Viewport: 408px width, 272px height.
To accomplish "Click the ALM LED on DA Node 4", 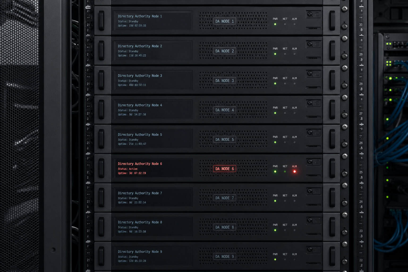I will pyautogui.click(x=295, y=113).
